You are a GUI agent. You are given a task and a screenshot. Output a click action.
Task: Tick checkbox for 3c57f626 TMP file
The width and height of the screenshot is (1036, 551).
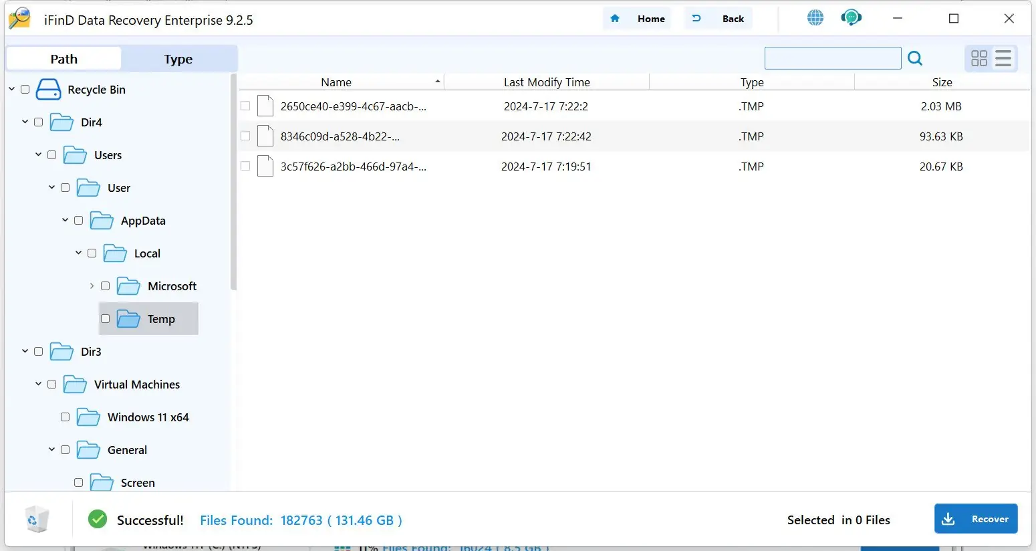245,167
